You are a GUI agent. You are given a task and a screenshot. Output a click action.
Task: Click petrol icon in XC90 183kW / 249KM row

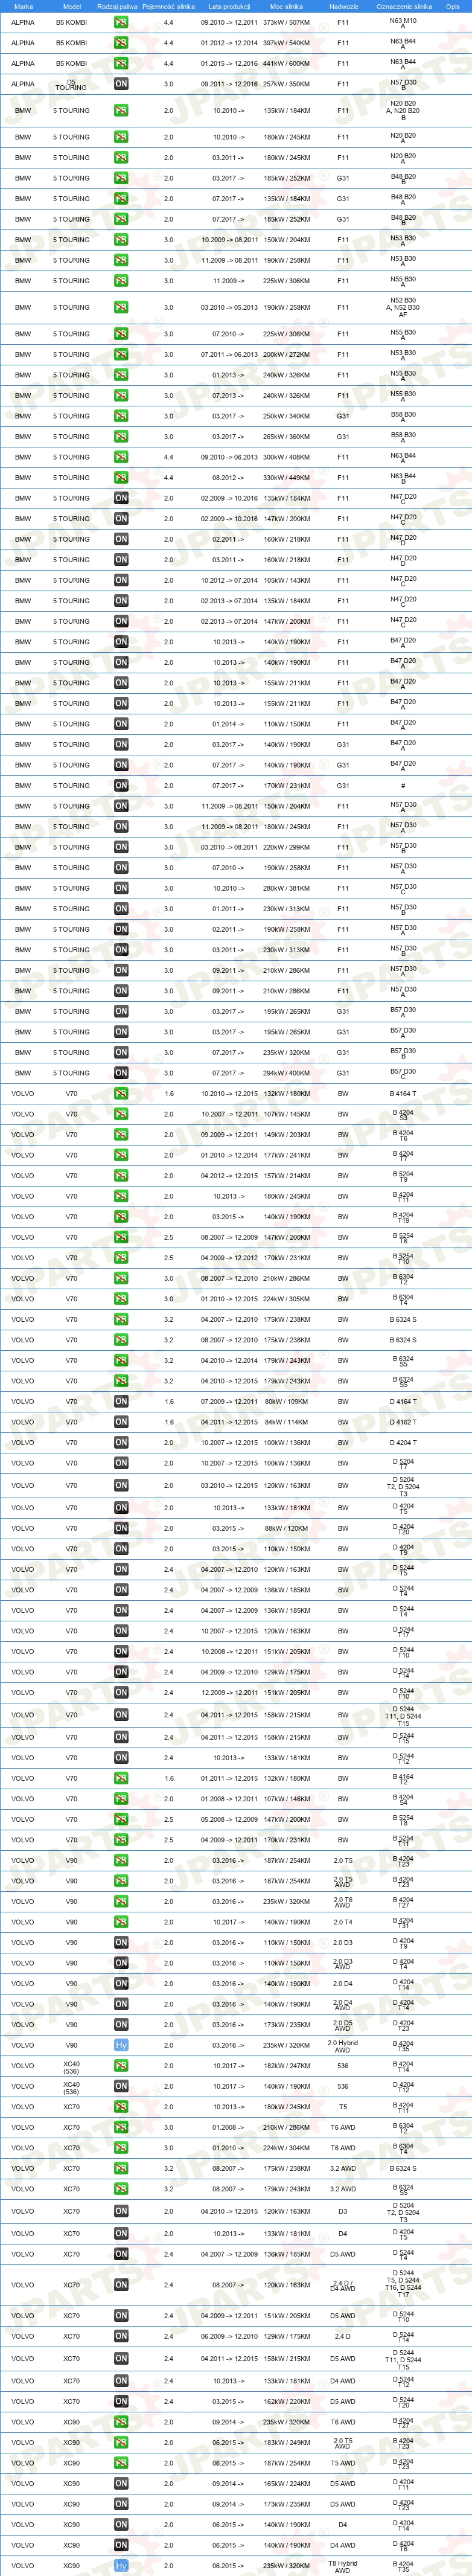point(121,2443)
